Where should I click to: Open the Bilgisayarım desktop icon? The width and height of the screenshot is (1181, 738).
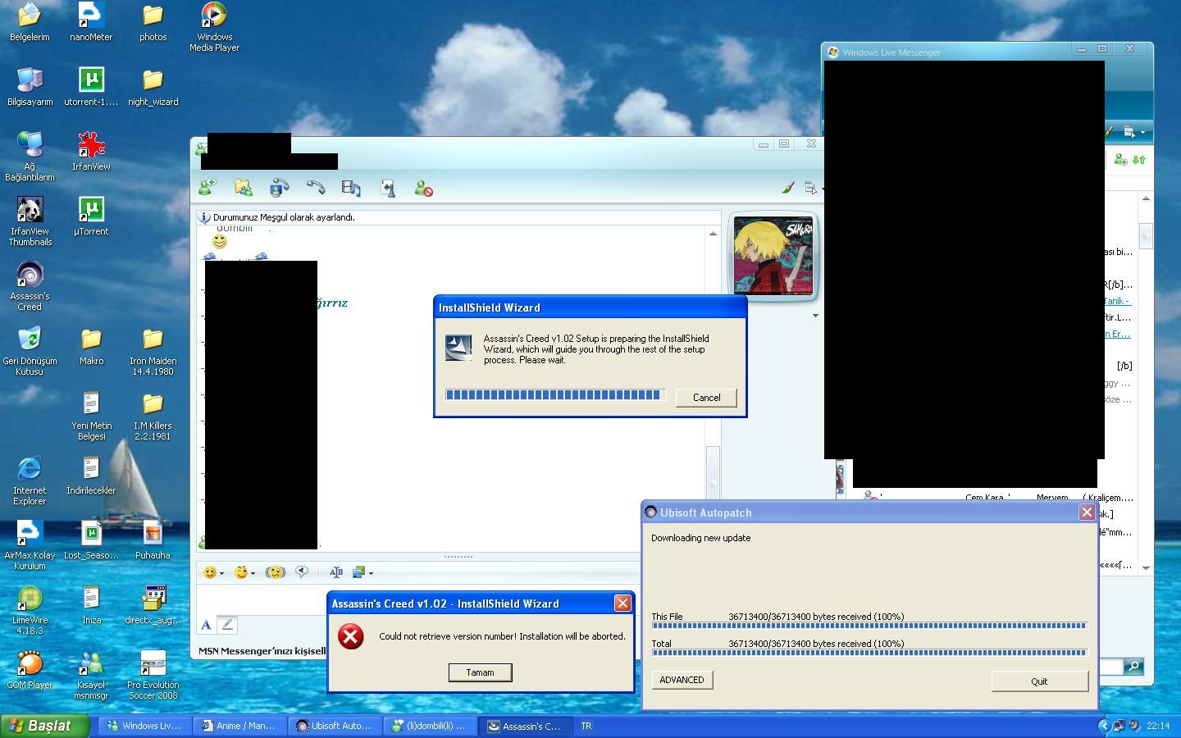pyautogui.click(x=30, y=87)
